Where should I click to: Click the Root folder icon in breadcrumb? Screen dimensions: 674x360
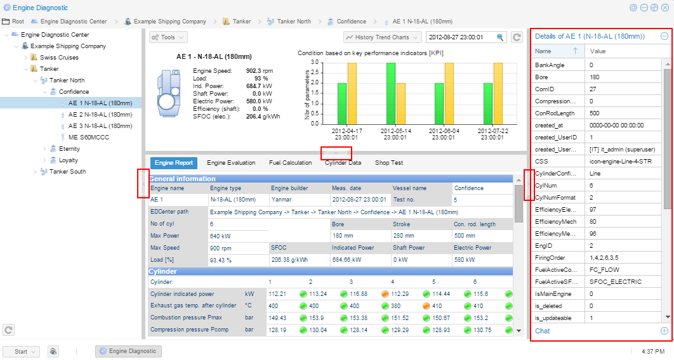(6, 21)
